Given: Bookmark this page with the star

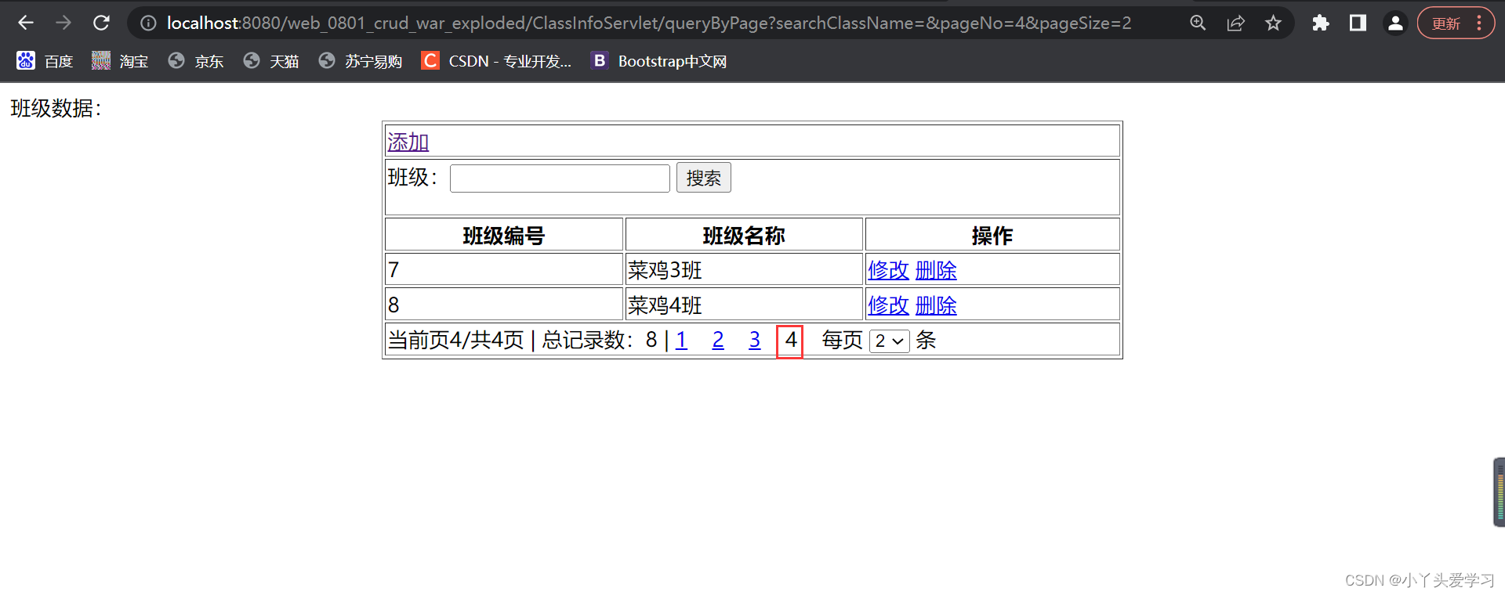Looking at the screenshot, I should [1273, 23].
